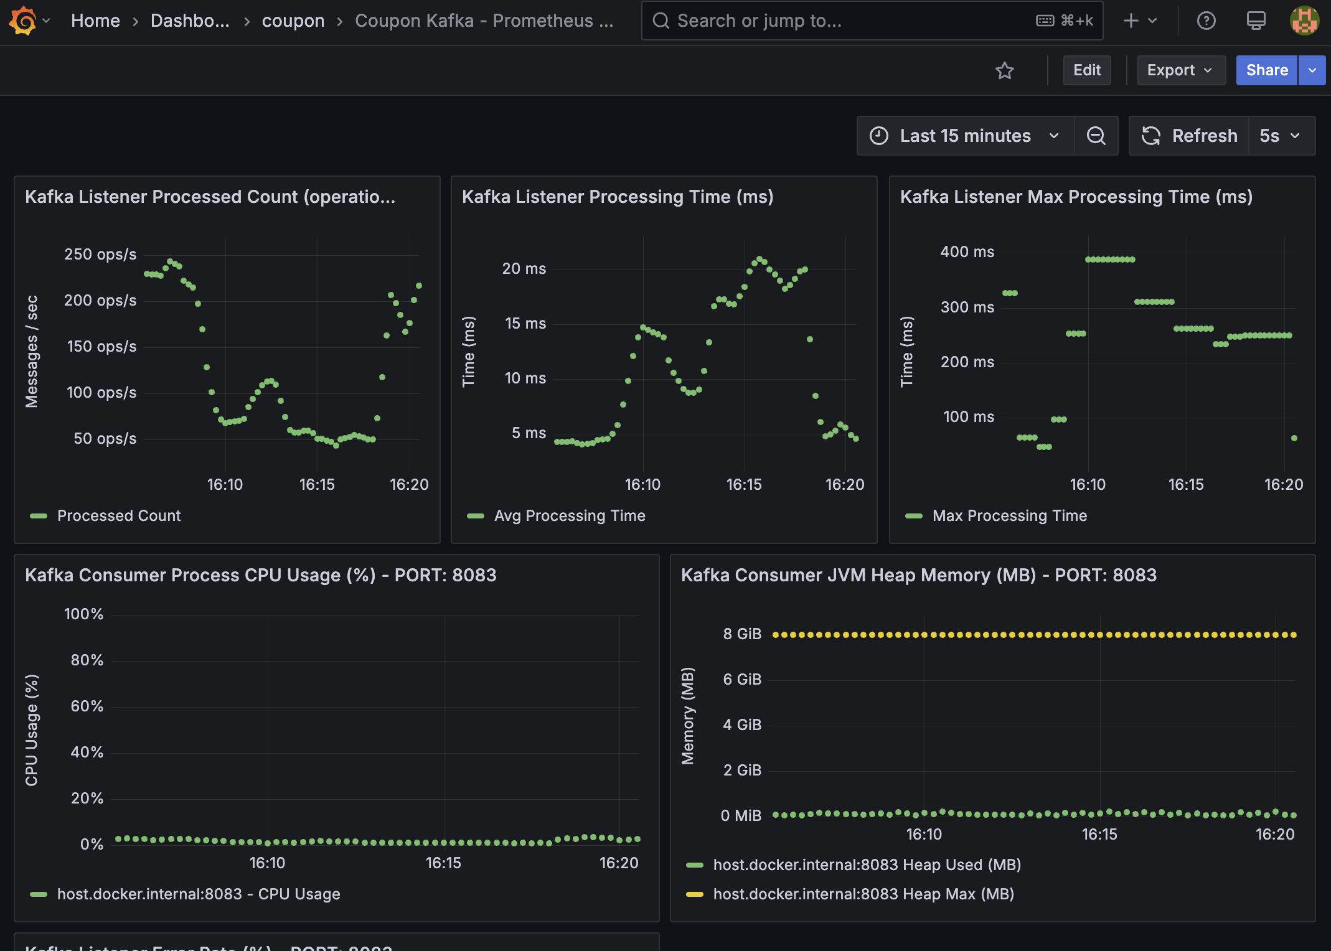Click the Messages / sec axis title
The width and height of the screenshot is (1331, 951).
pos(32,352)
